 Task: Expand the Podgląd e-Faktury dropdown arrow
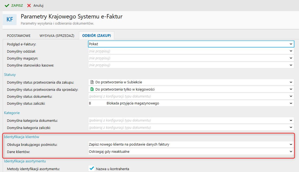click(291, 44)
